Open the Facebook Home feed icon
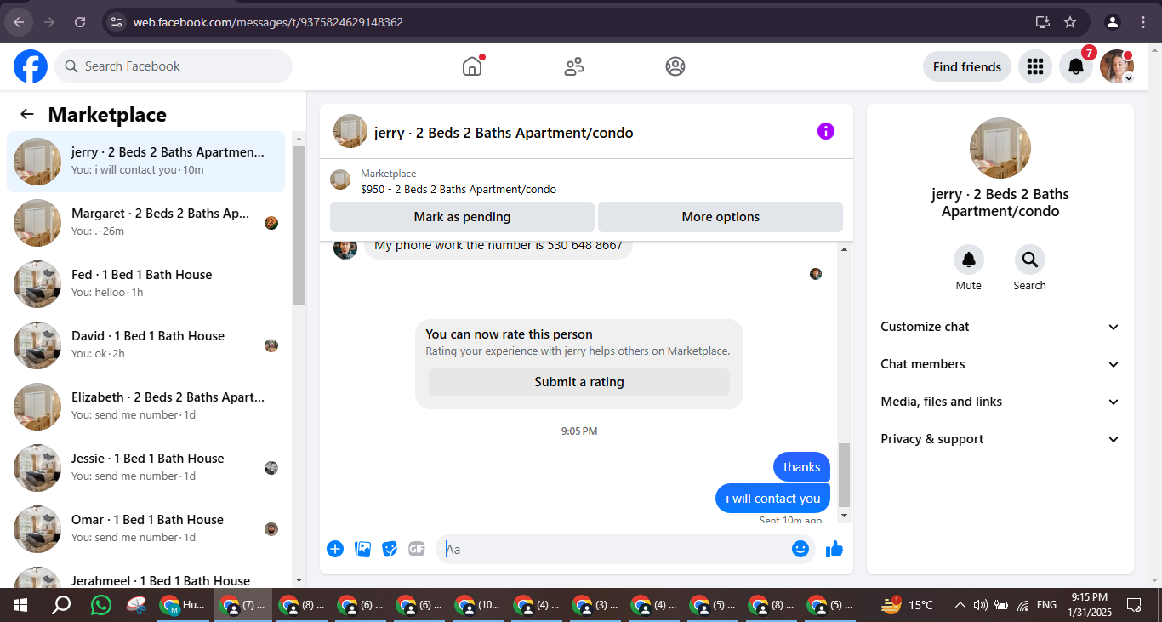The height and width of the screenshot is (622, 1162). (x=472, y=66)
